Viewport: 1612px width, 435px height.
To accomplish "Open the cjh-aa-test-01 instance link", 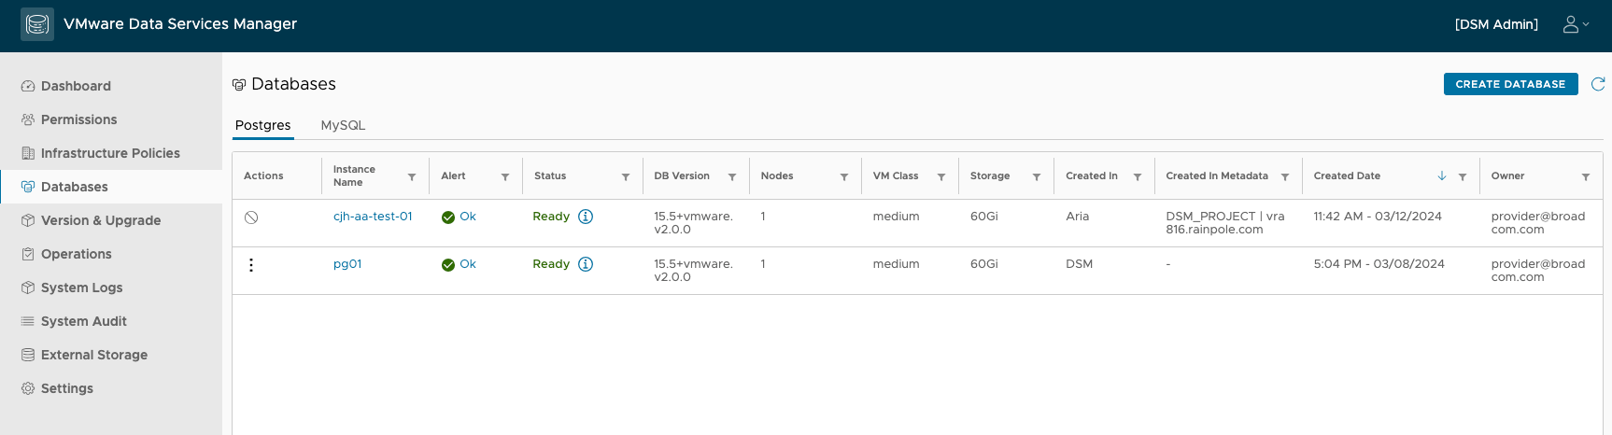I will click(373, 217).
